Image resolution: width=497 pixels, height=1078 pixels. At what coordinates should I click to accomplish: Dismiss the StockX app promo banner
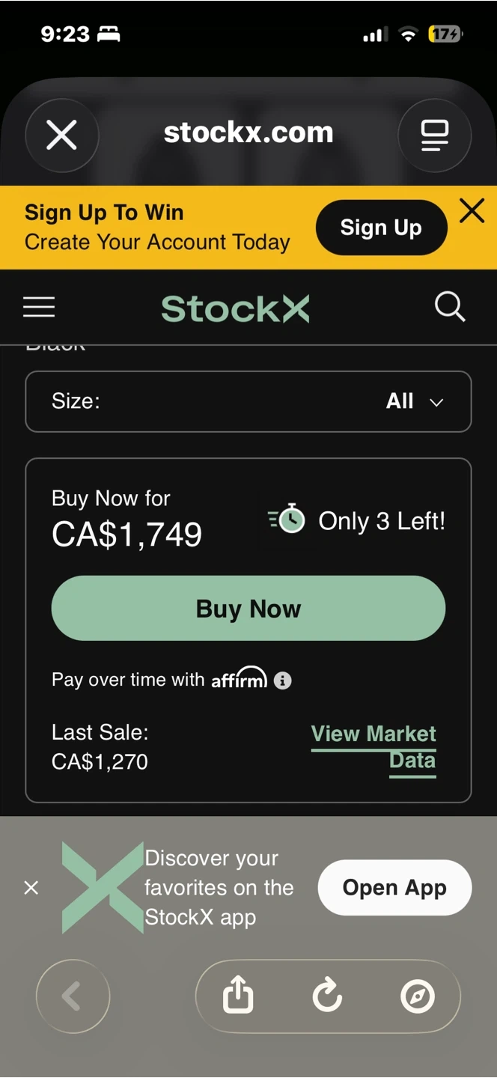[31, 888]
